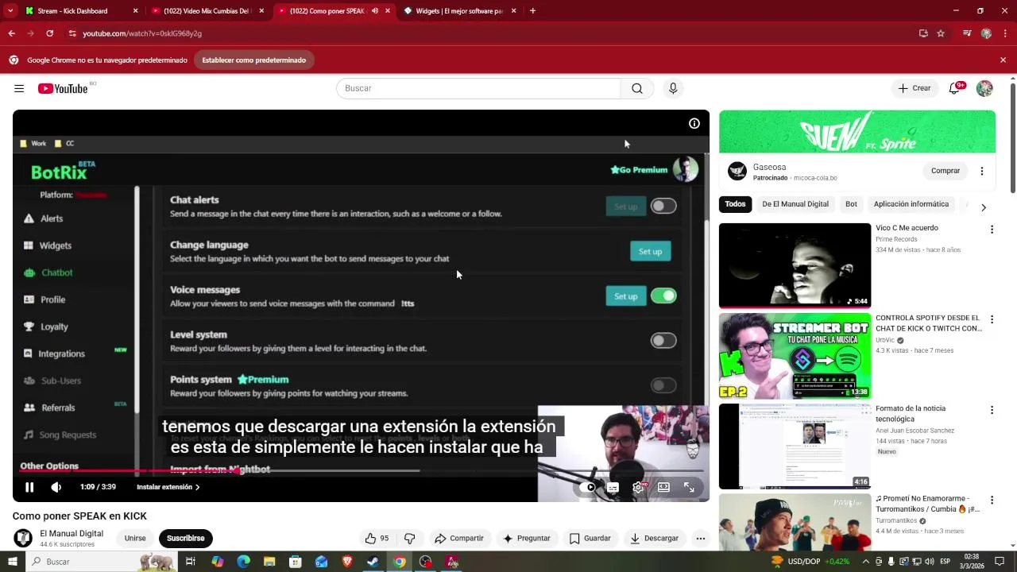Image resolution: width=1017 pixels, height=572 pixels.
Task: Open the Chrome three-dot menu
Action: pyautogui.click(x=1005, y=33)
